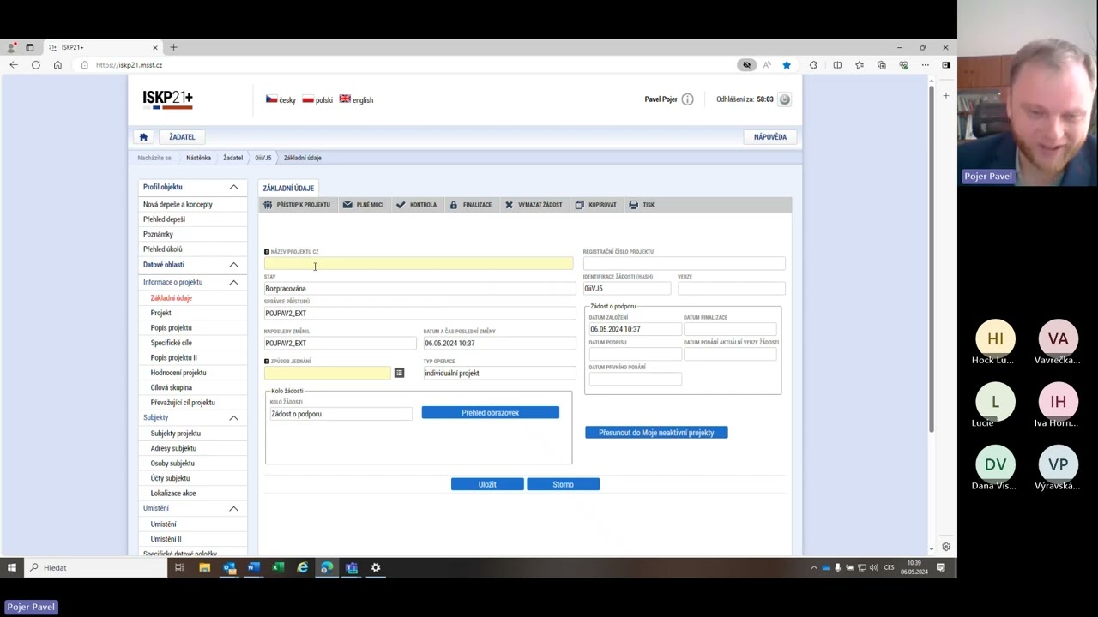
Task: Open Poznámky in the sidebar
Action: pos(158,234)
